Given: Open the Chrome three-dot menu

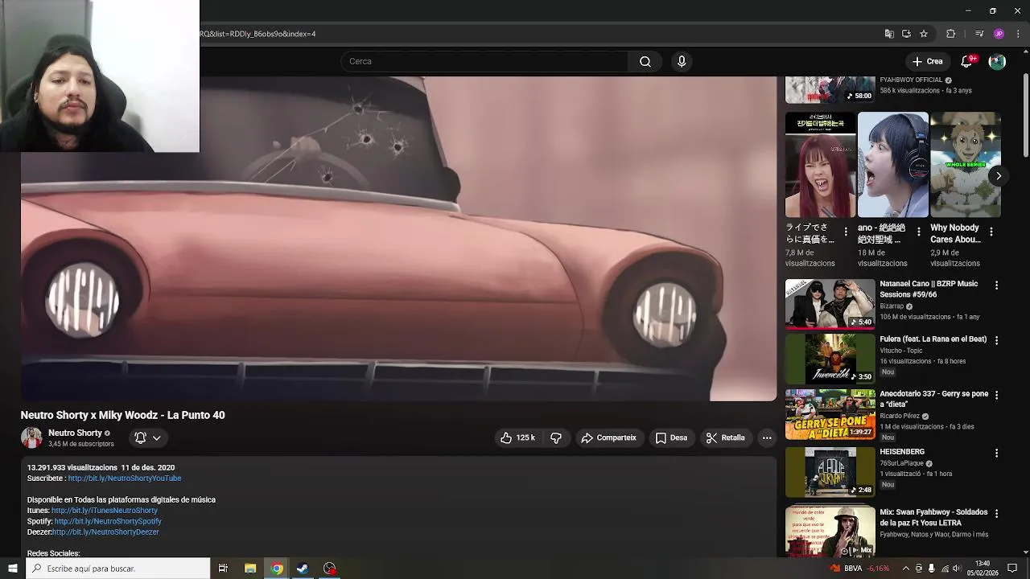Looking at the screenshot, I should coord(1018,34).
